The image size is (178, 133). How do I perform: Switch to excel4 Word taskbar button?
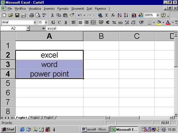[95, 129]
